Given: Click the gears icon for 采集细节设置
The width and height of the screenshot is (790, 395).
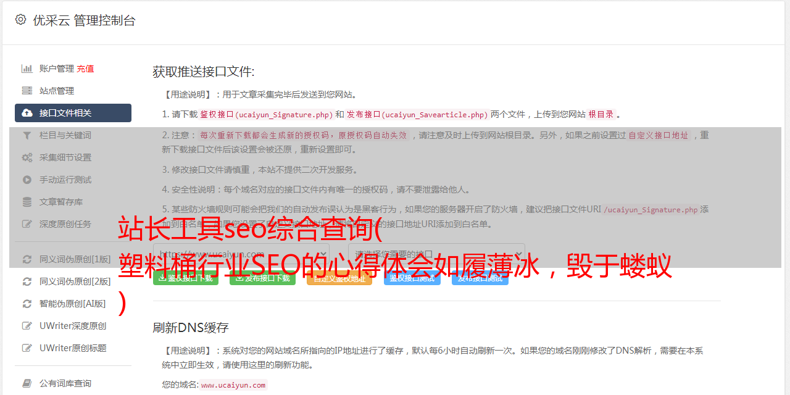Looking at the screenshot, I should [x=27, y=157].
